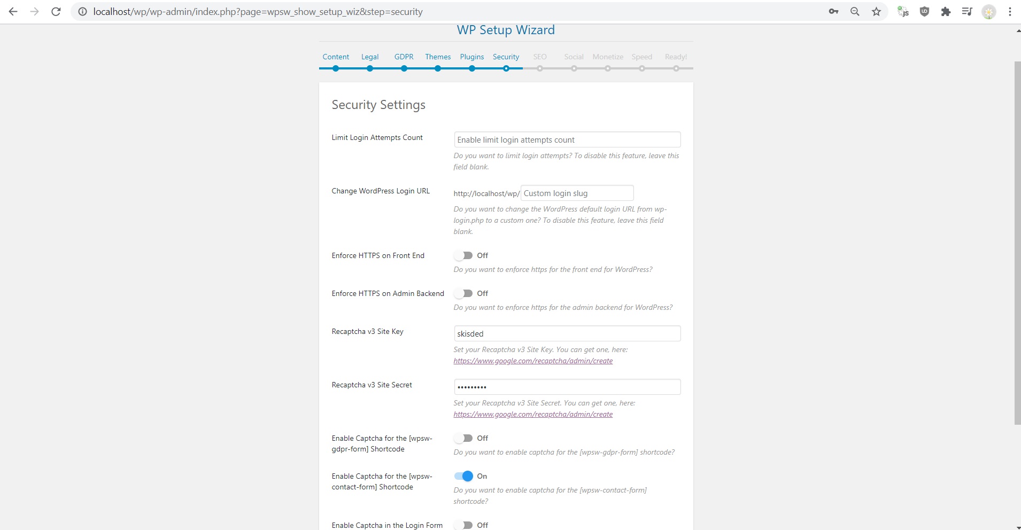The image size is (1021, 530).
Task: Open the browser extensions puzzle icon
Action: (x=946, y=12)
